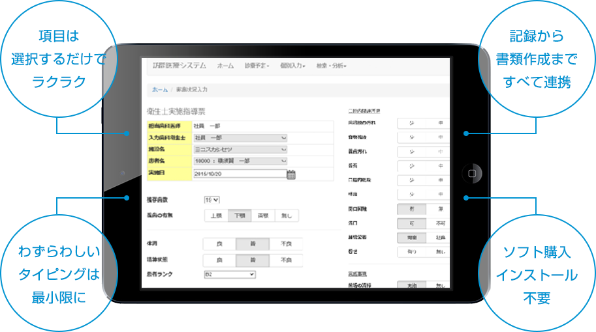Open the 残存歯数 number dropdown
596x332 pixels.
click(x=212, y=200)
